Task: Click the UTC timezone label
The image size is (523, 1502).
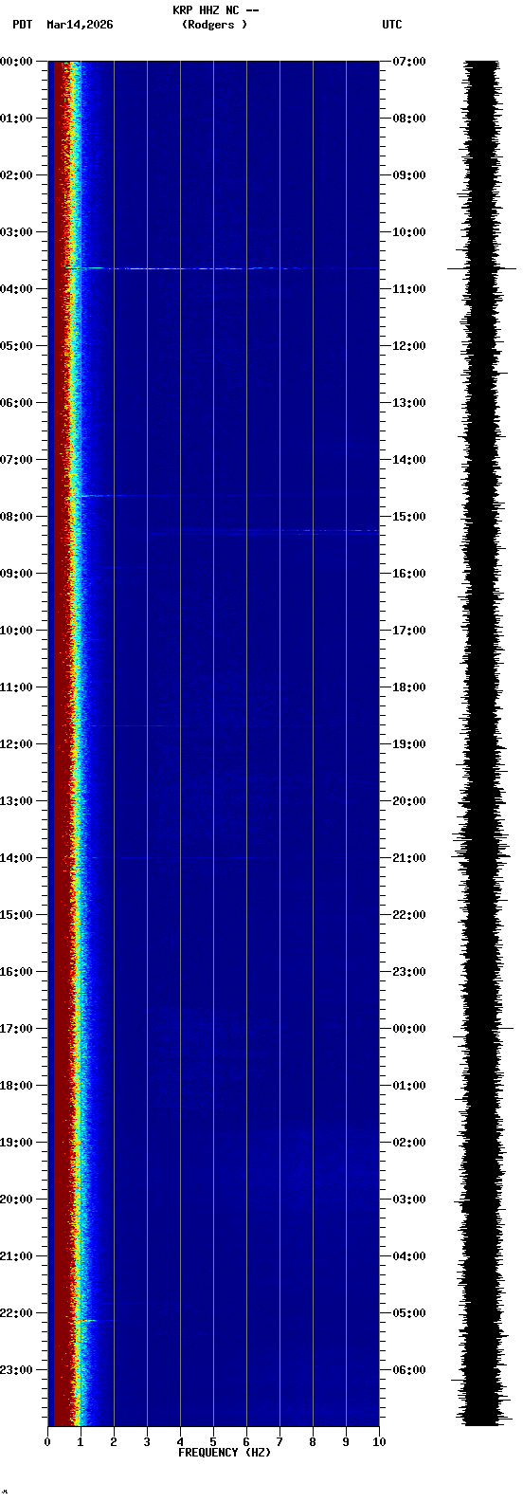Action: pyautogui.click(x=392, y=25)
